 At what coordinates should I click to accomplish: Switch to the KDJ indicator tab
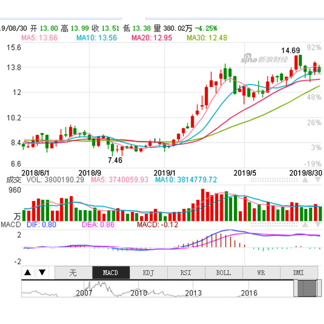pos(148,273)
